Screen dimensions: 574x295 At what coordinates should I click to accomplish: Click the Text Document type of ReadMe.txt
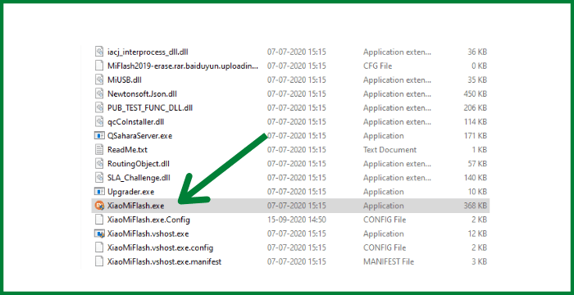tap(389, 150)
